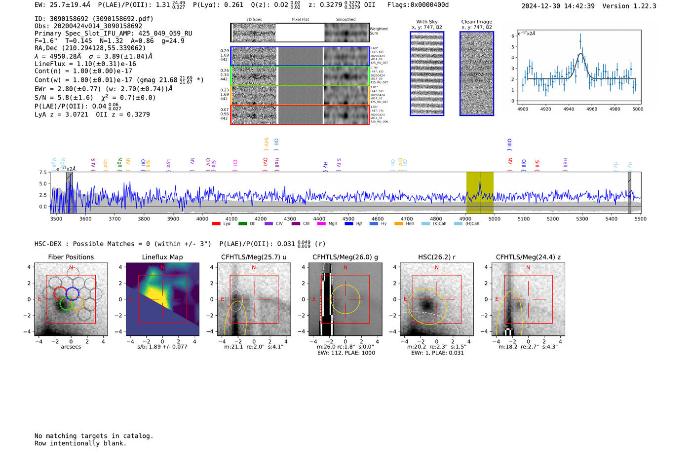
Task: Click the s/b: 1.89 +/- 0.077 label
Action: coord(162,347)
